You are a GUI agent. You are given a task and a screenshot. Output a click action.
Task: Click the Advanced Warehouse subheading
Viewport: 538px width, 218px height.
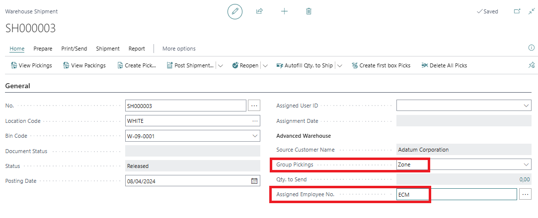click(x=304, y=136)
